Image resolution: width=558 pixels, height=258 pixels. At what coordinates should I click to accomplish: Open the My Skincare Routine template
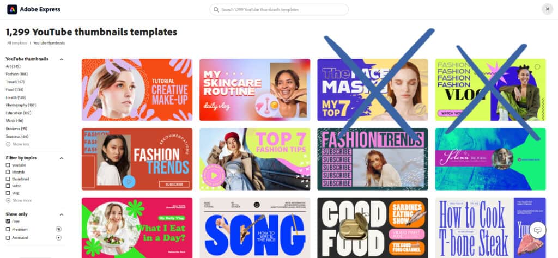[254, 90]
